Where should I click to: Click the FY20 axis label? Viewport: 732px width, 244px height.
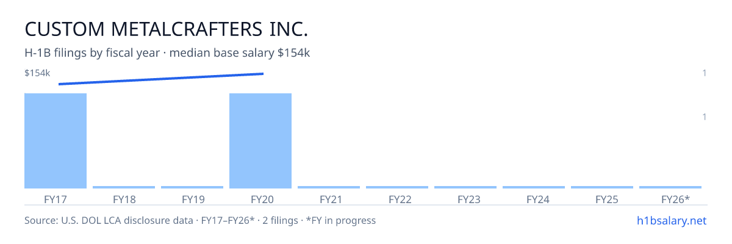[x=260, y=199]
